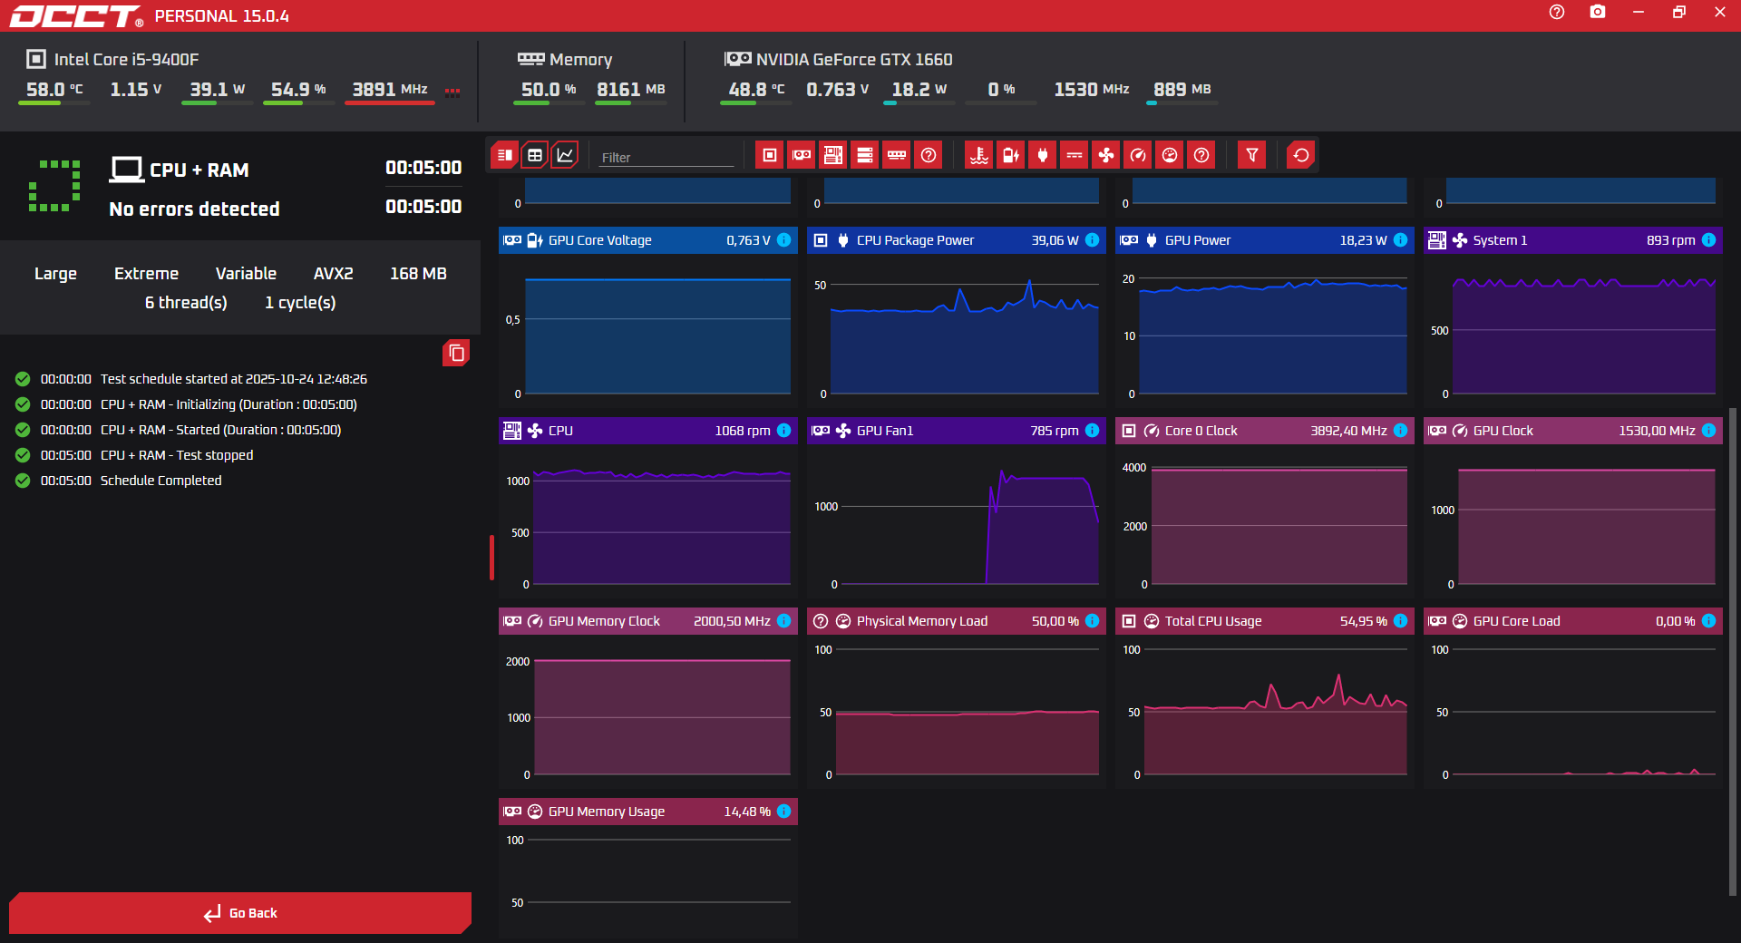1741x943 pixels.
Task: Click the Go Back button
Action: (x=240, y=913)
